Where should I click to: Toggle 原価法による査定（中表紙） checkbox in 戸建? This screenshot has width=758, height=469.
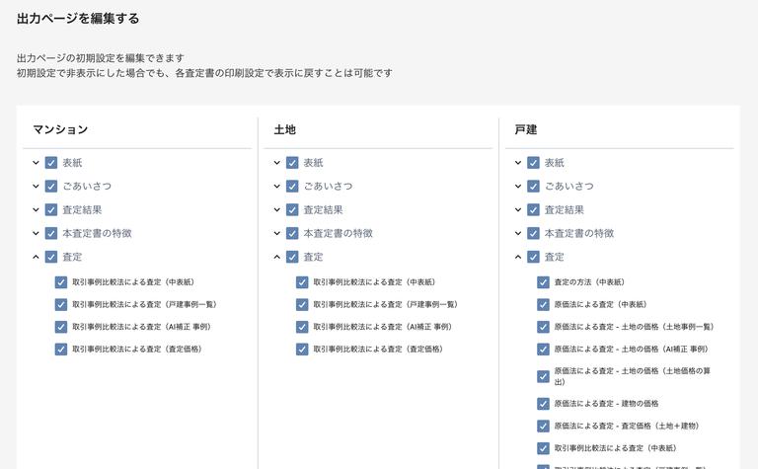pos(543,304)
